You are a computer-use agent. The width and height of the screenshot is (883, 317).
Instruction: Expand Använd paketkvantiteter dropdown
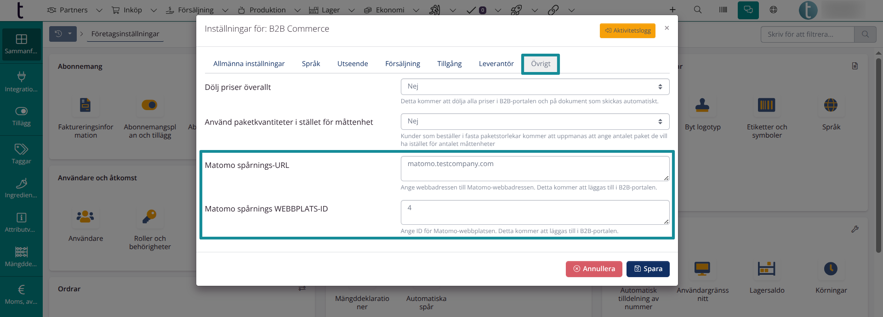coord(535,122)
